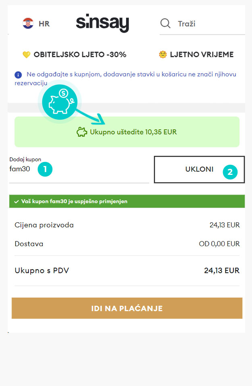The image size is (252, 386).
Task: Open the HR country selector
Action: point(36,23)
